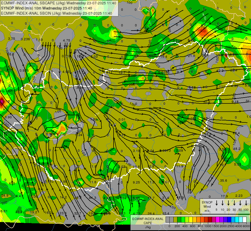Click the 30 m/s wind arrow in legend

pos(234,203)
